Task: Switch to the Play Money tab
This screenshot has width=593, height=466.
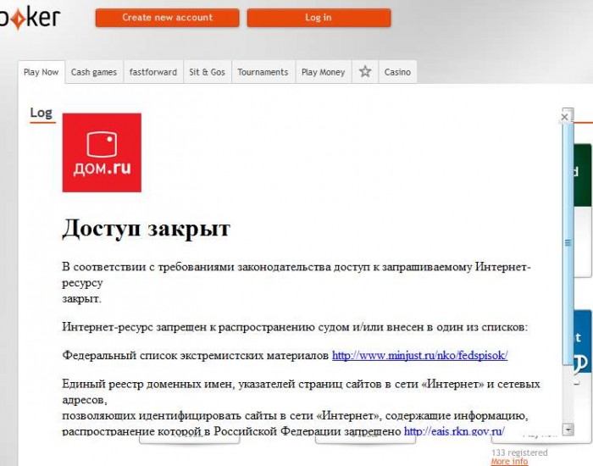Action: tap(324, 72)
